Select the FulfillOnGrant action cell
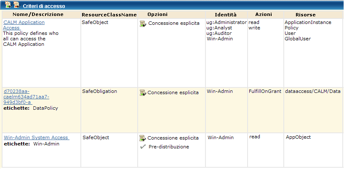 pos(265,91)
